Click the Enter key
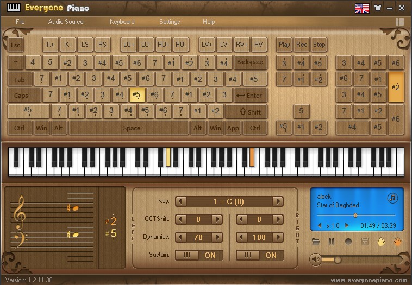The width and height of the screenshot is (412, 285). [250, 95]
